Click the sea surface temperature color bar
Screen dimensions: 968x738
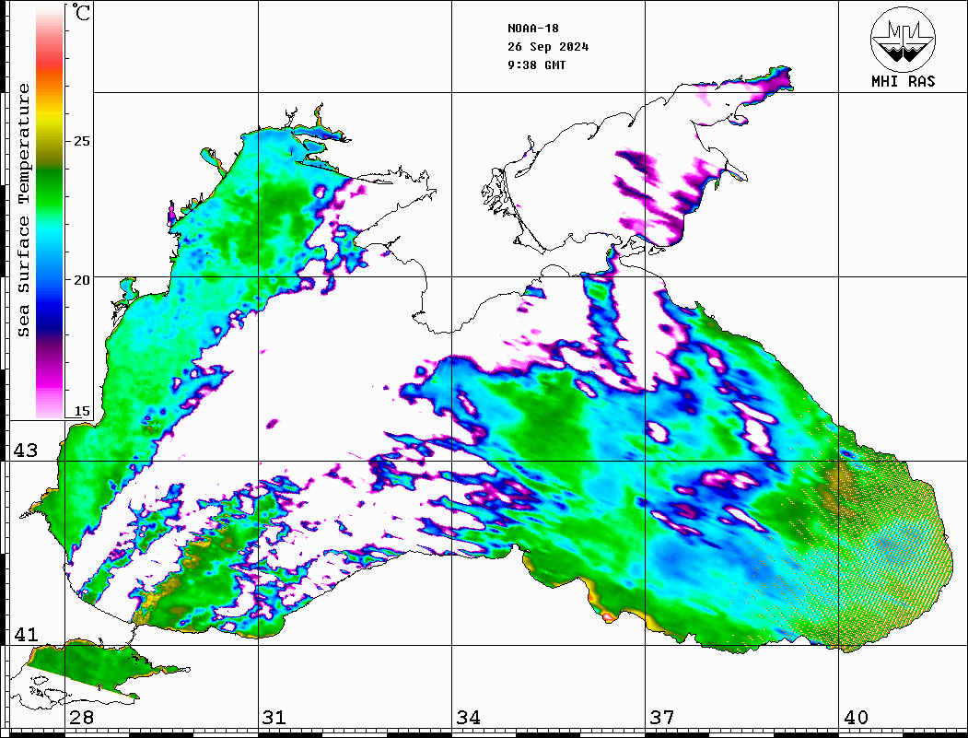click(50, 213)
